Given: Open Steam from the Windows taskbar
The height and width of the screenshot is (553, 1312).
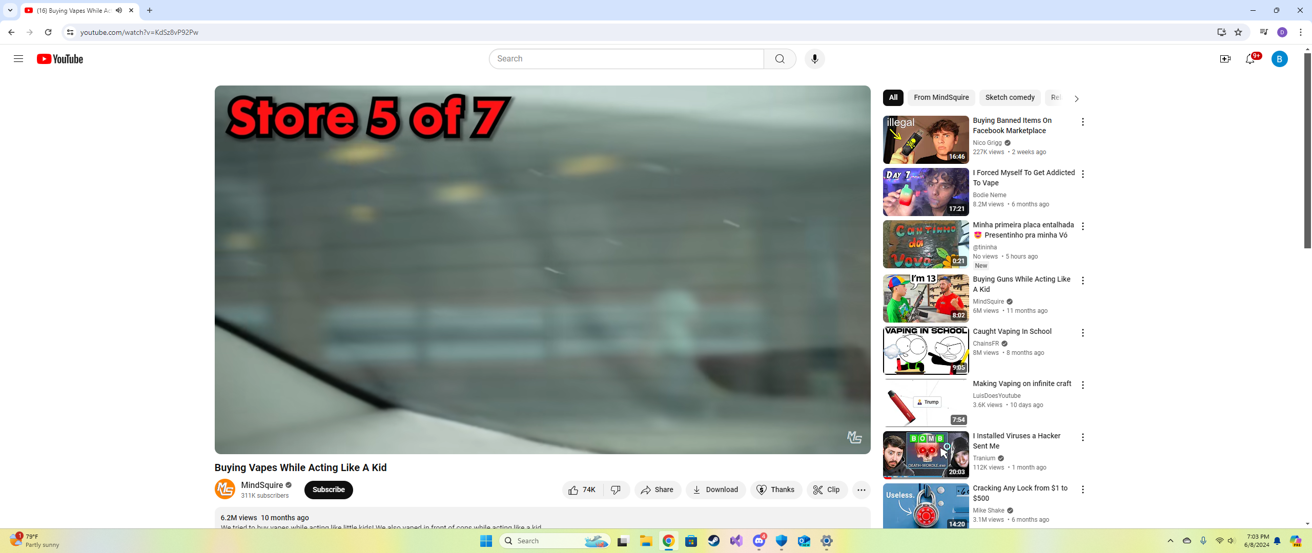Looking at the screenshot, I should coord(713,541).
